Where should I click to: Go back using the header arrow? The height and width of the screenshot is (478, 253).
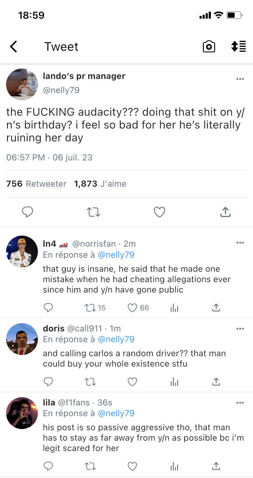[14, 47]
